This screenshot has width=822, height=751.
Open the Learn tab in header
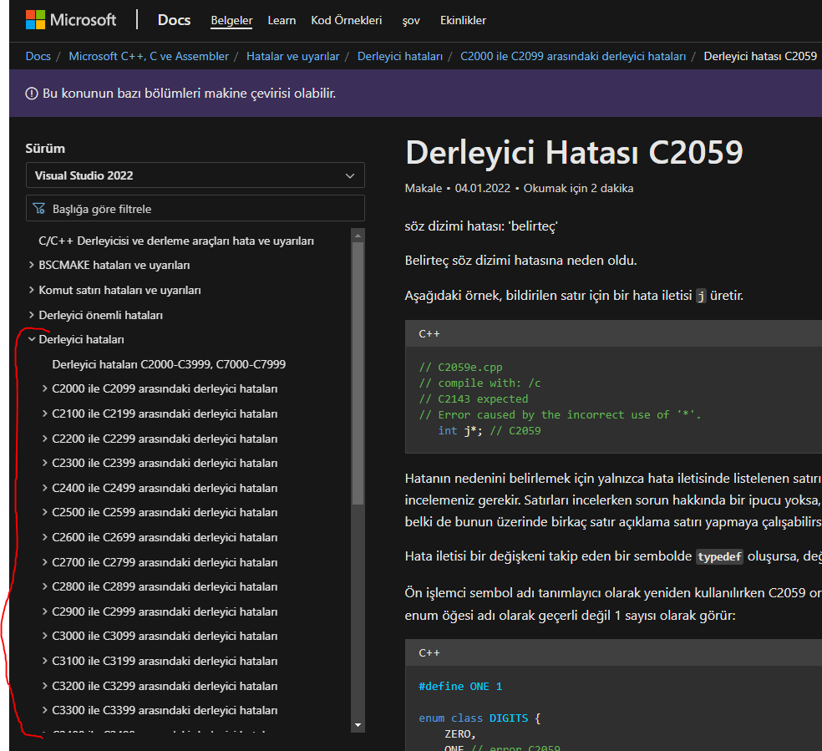[x=282, y=20]
